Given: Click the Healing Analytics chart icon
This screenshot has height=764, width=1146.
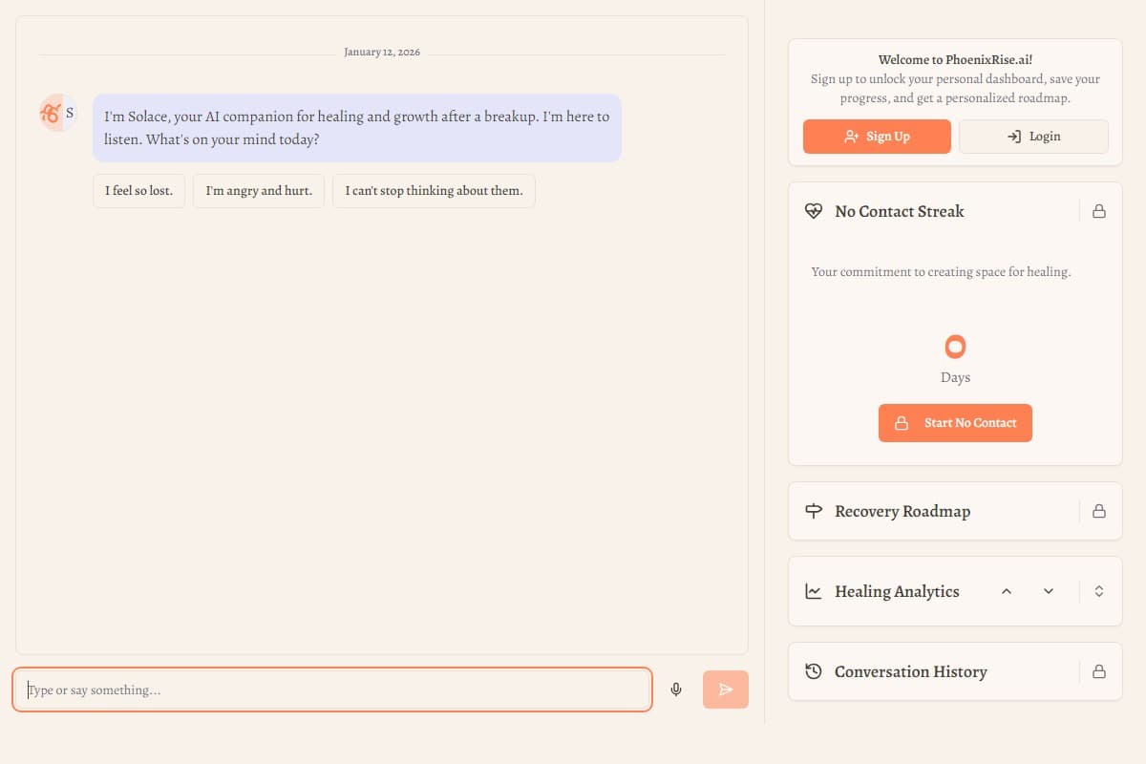Looking at the screenshot, I should coord(814,591).
